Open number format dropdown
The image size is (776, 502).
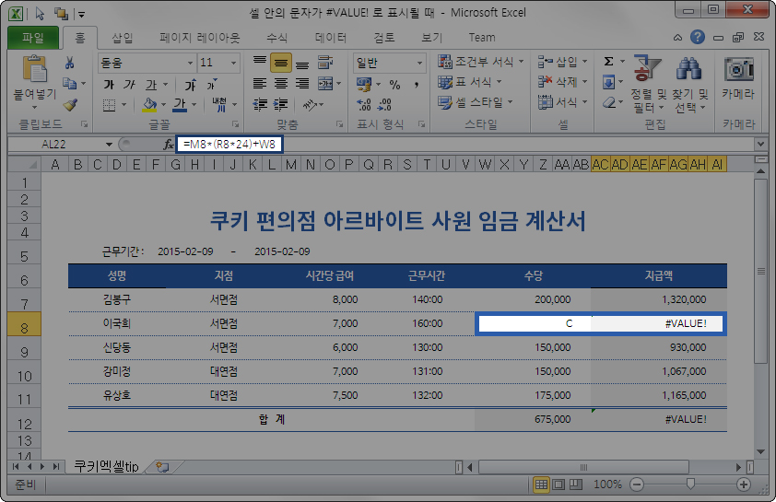[x=419, y=63]
